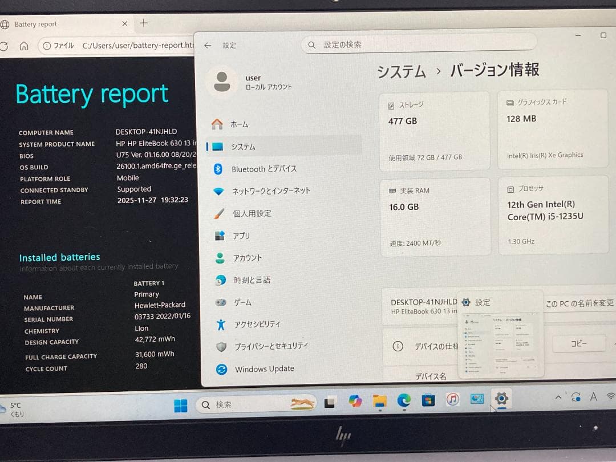Screen dimensions: 616x462
Task: Select the ゲーム section in Settings sidebar
Action: (x=242, y=302)
